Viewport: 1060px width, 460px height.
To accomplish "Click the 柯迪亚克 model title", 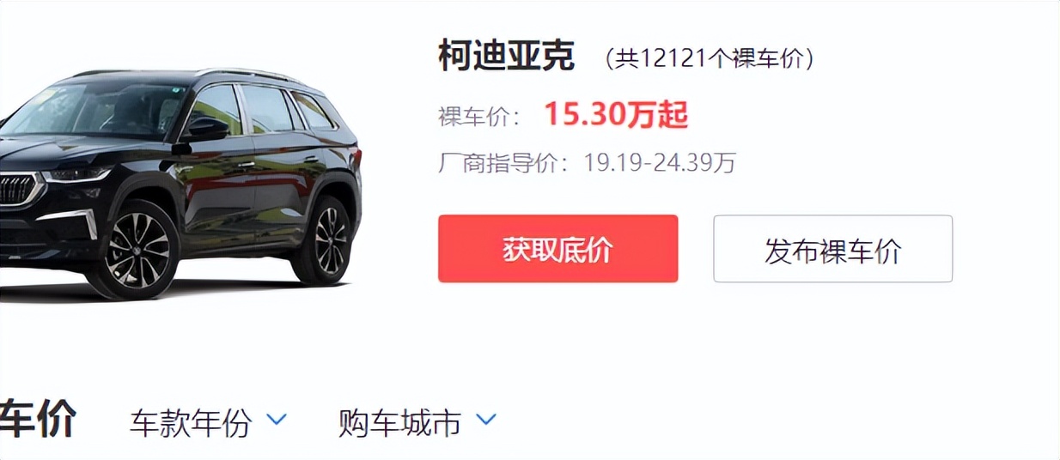I will [506, 57].
